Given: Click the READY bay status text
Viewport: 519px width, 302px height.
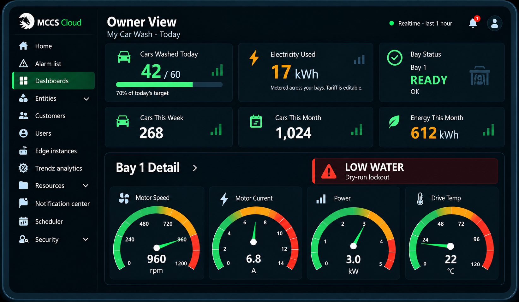Looking at the screenshot, I should pos(429,80).
